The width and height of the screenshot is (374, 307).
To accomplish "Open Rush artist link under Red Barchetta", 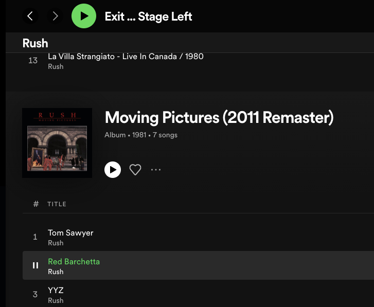I will pos(56,272).
